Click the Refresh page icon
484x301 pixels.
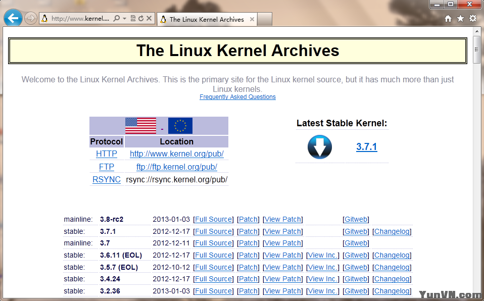pyautogui.click(x=141, y=19)
